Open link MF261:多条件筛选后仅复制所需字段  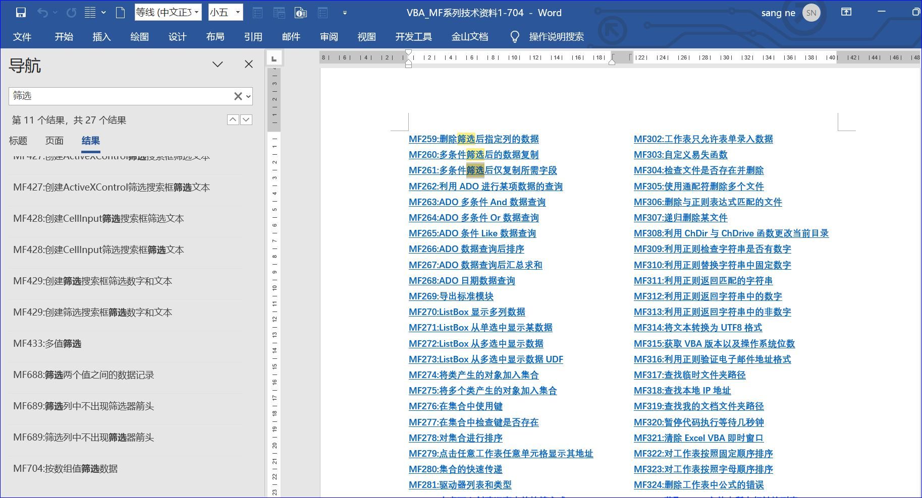(483, 170)
